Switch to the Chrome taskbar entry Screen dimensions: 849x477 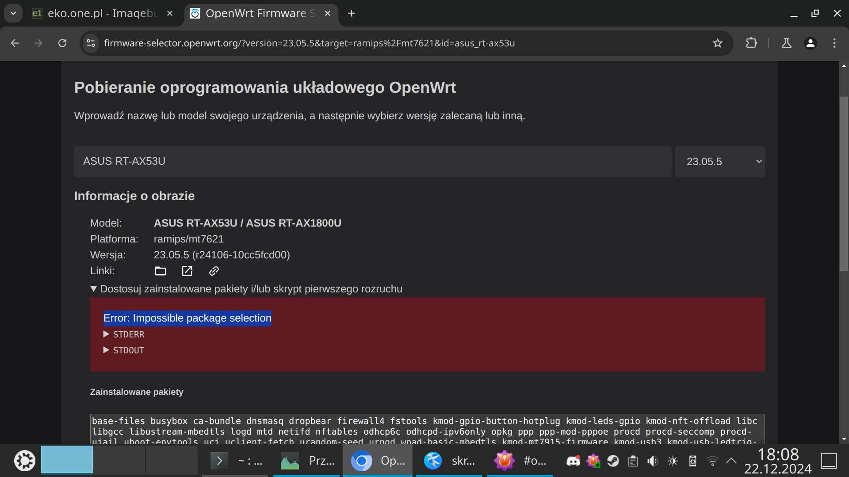[378, 461]
